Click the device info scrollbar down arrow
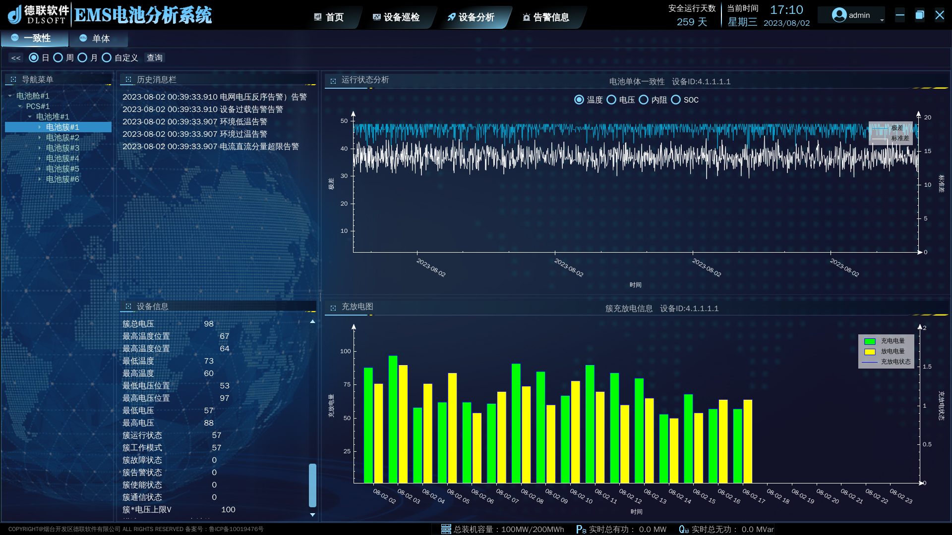Image resolution: width=952 pixels, height=535 pixels. point(312,515)
